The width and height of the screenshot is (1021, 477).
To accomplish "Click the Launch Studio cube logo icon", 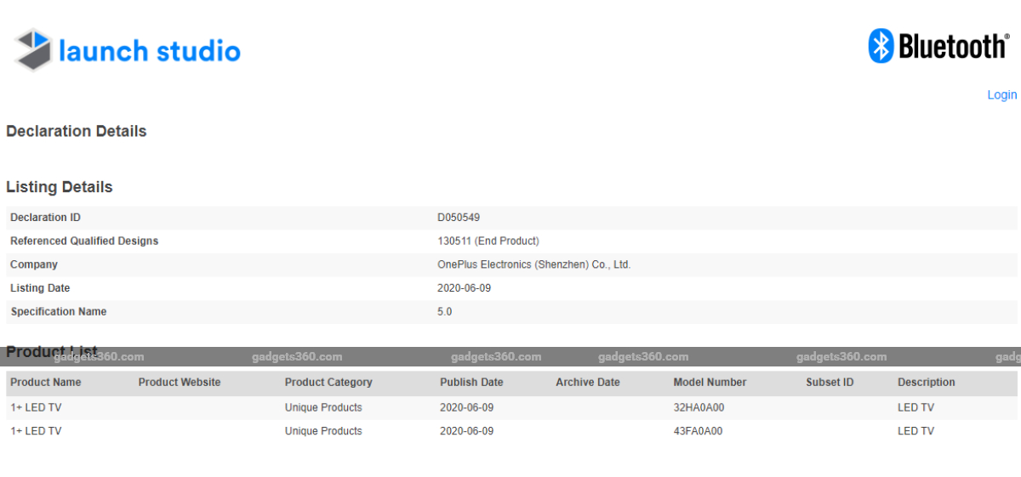I will pyautogui.click(x=33, y=49).
